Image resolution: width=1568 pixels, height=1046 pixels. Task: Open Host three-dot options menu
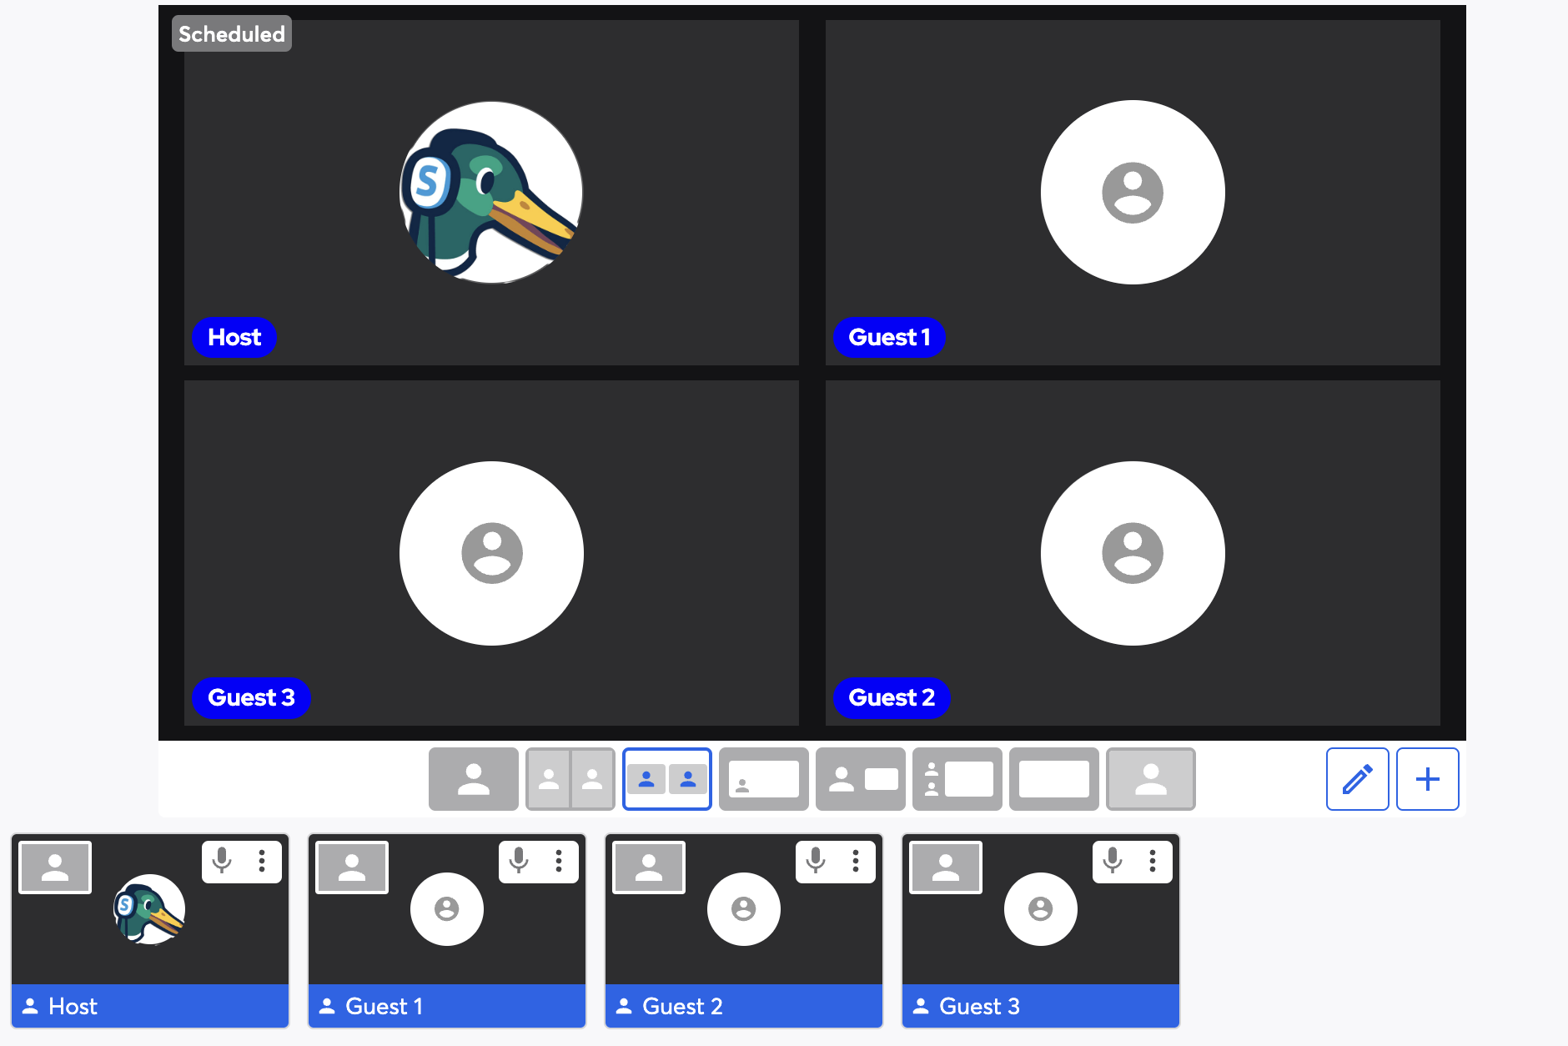(262, 861)
